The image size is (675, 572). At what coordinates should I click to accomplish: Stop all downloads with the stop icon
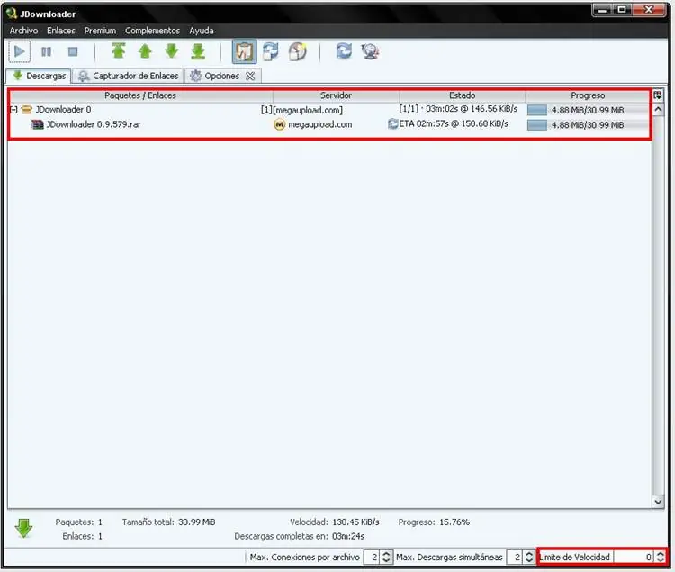73,52
